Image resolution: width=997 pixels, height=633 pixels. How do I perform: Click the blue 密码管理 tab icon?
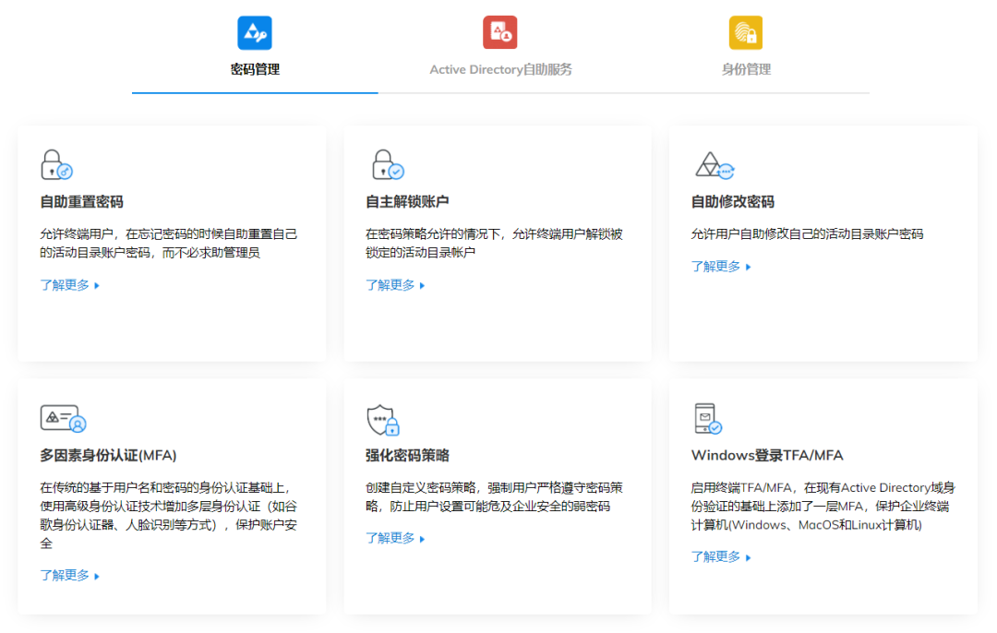pyautogui.click(x=255, y=33)
